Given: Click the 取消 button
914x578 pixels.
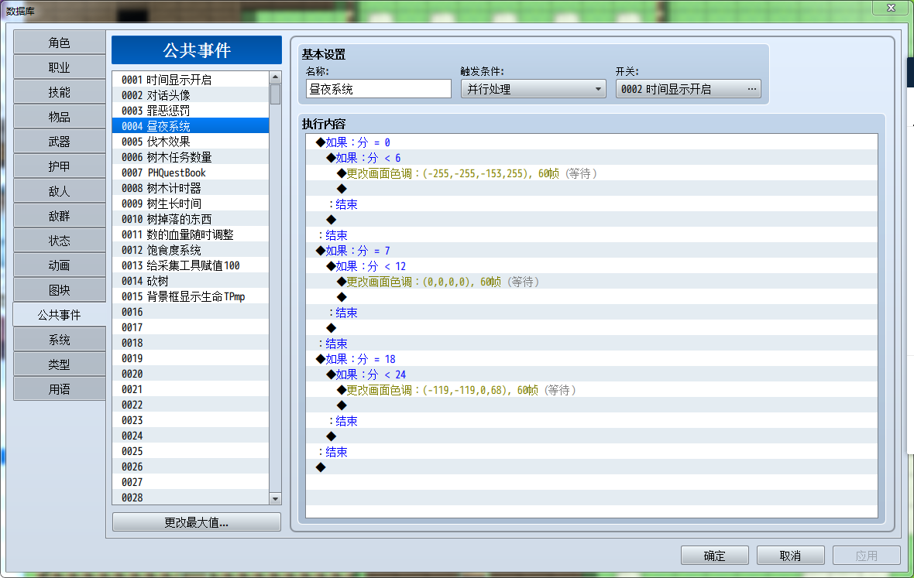Looking at the screenshot, I should pyautogui.click(x=790, y=556).
